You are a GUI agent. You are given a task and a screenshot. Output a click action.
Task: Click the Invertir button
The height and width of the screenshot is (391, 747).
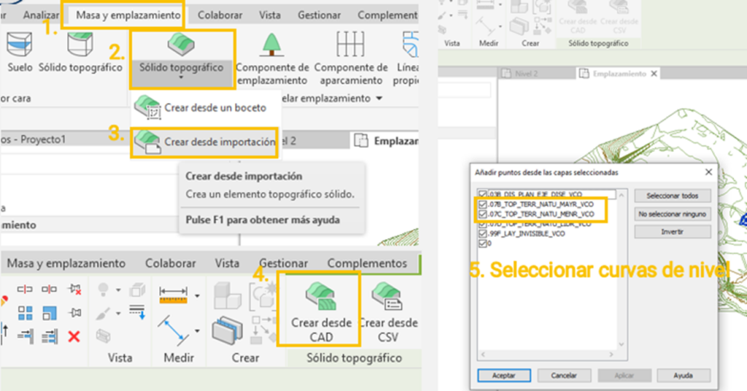(672, 232)
